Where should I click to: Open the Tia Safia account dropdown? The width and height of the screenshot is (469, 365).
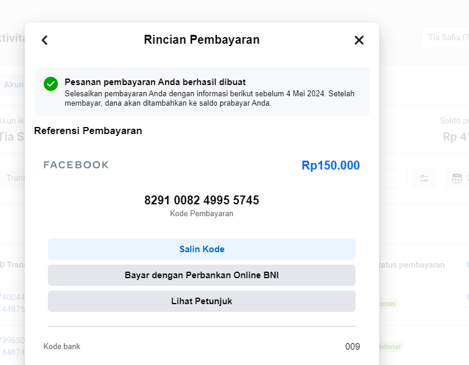447,37
